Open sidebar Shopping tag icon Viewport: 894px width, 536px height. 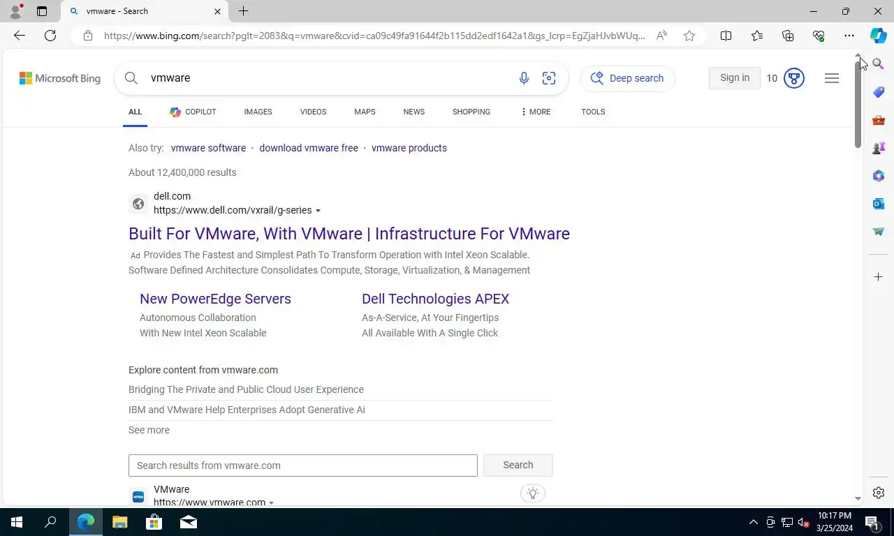(879, 92)
